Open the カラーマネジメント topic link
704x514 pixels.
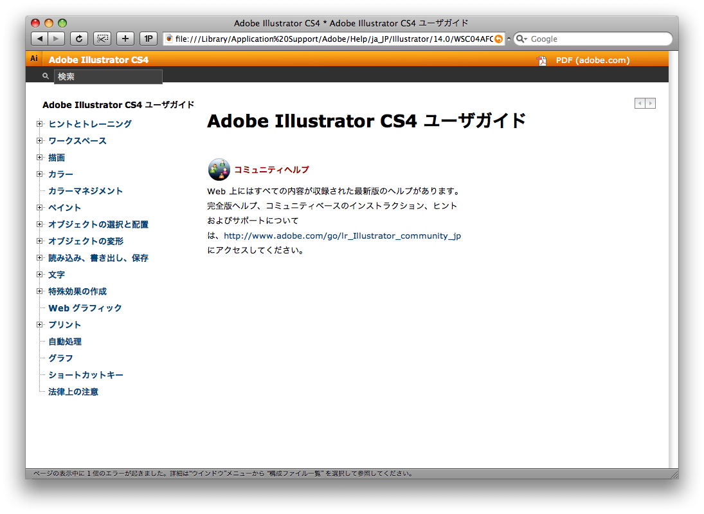pyautogui.click(x=86, y=191)
